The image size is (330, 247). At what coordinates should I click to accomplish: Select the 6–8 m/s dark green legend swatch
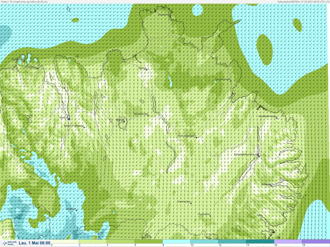pyautogui.click(x=148, y=242)
